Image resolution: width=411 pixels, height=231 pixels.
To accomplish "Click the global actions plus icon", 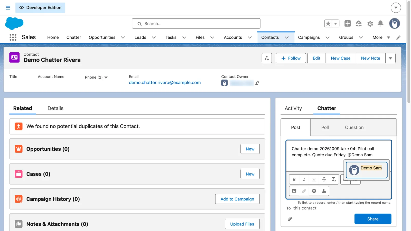I will 348,24.
